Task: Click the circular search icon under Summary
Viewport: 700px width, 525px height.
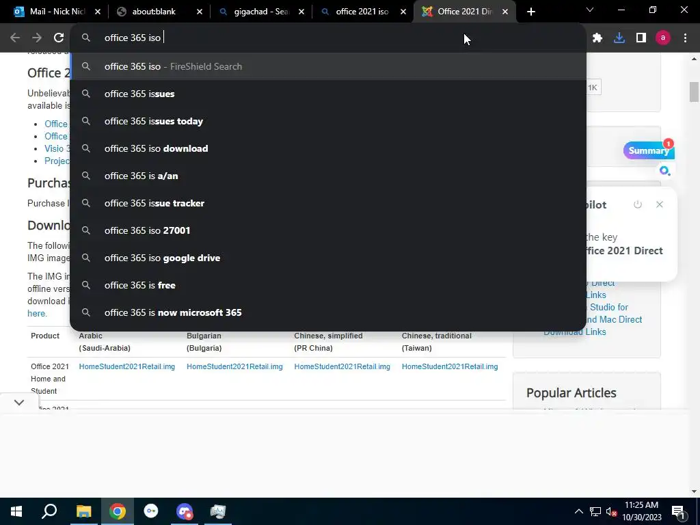Action: pos(664,170)
